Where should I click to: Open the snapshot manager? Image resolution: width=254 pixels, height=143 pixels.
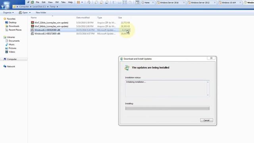tap(107, 2)
